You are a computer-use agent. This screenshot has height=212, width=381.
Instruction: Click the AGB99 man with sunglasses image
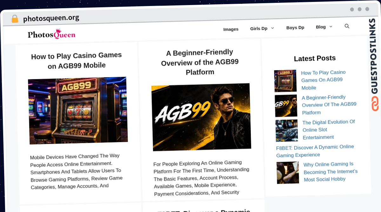pos(201,117)
